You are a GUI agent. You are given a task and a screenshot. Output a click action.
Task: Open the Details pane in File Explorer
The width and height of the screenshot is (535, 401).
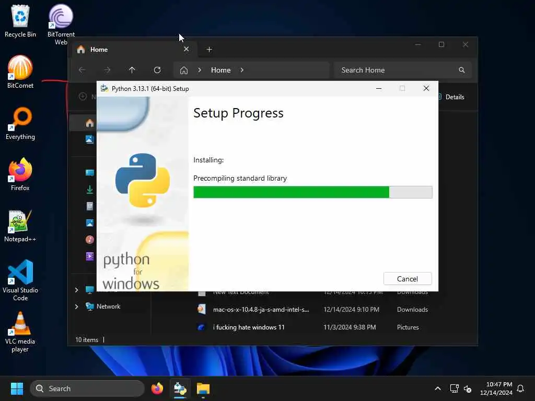click(x=452, y=97)
